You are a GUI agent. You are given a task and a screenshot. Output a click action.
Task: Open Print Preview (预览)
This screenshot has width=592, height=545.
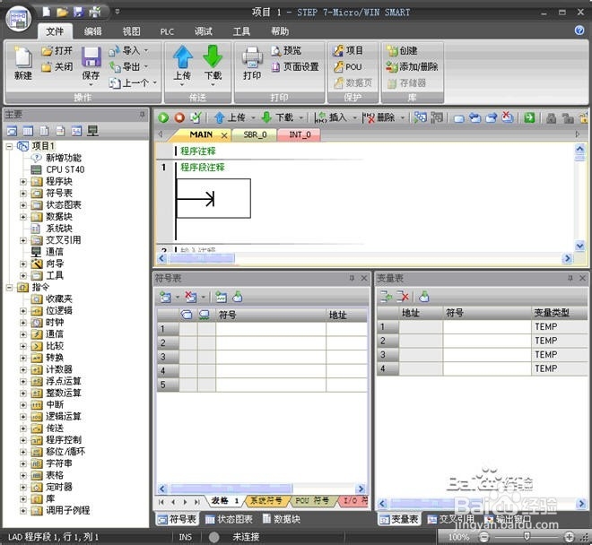point(286,50)
